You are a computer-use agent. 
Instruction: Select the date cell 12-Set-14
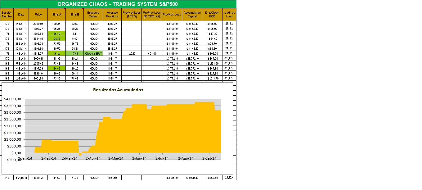21,38
